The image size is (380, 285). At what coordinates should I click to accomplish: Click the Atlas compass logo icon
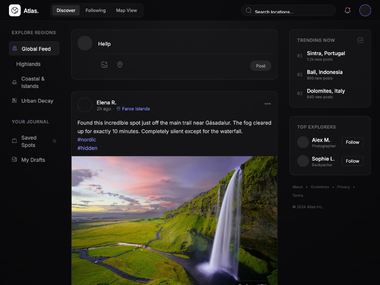pyautogui.click(x=15, y=10)
